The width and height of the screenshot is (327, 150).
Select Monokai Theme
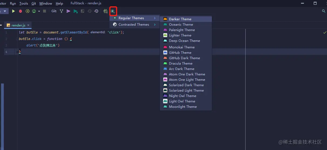pyautogui.click(x=186, y=47)
